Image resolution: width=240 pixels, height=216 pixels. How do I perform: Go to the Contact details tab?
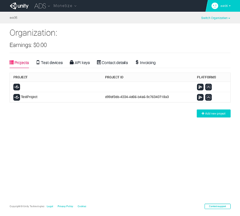(x=112, y=63)
